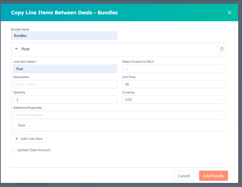The height and width of the screenshot is (187, 242).
Task: Click the Quantity label
Action: (x=19, y=92)
